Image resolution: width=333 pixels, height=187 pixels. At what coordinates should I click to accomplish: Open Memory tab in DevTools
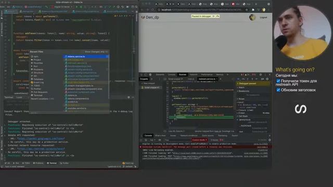[x=220, y=75]
